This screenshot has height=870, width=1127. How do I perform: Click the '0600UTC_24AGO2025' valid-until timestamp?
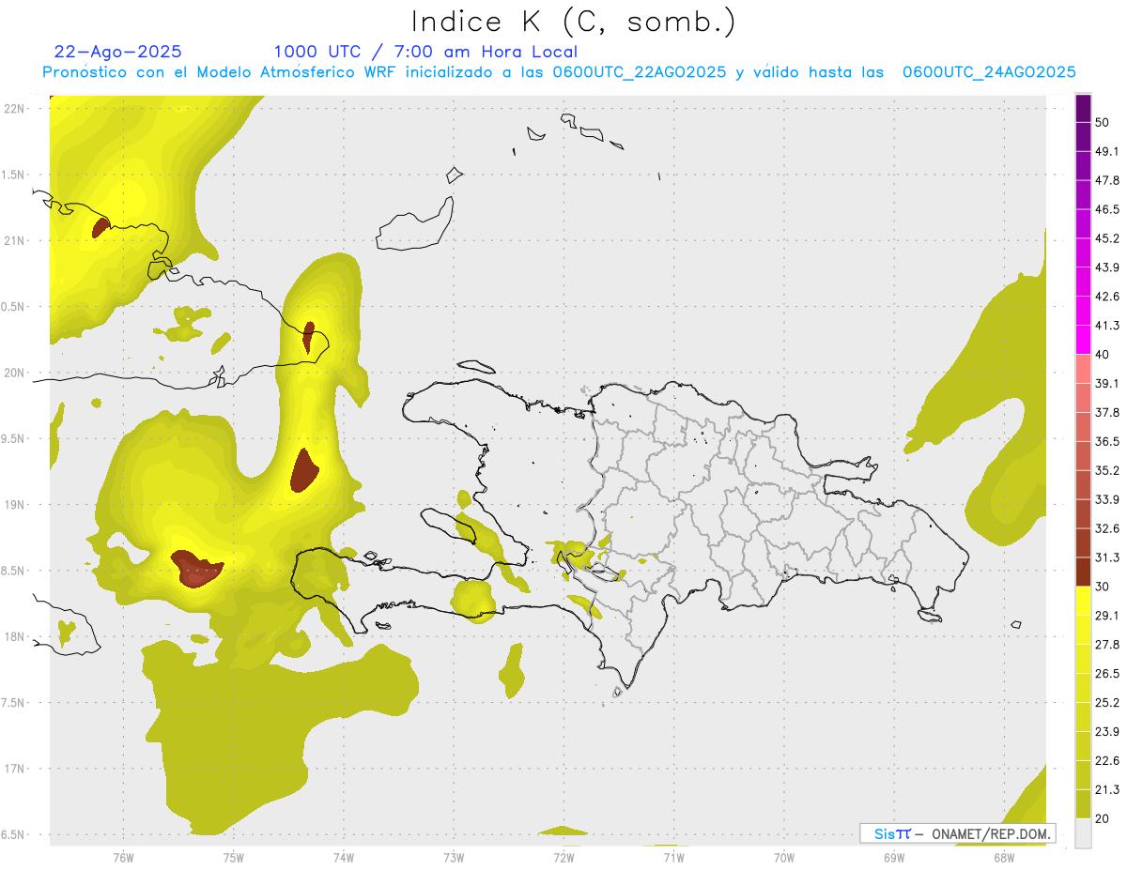point(989,72)
